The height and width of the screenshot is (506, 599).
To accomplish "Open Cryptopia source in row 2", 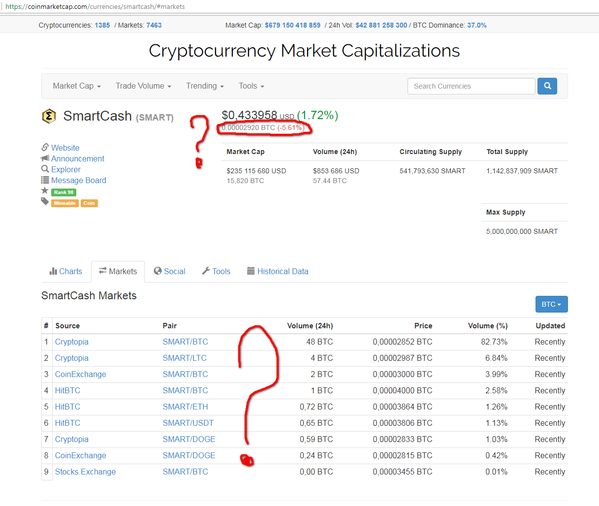I will 72,358.
